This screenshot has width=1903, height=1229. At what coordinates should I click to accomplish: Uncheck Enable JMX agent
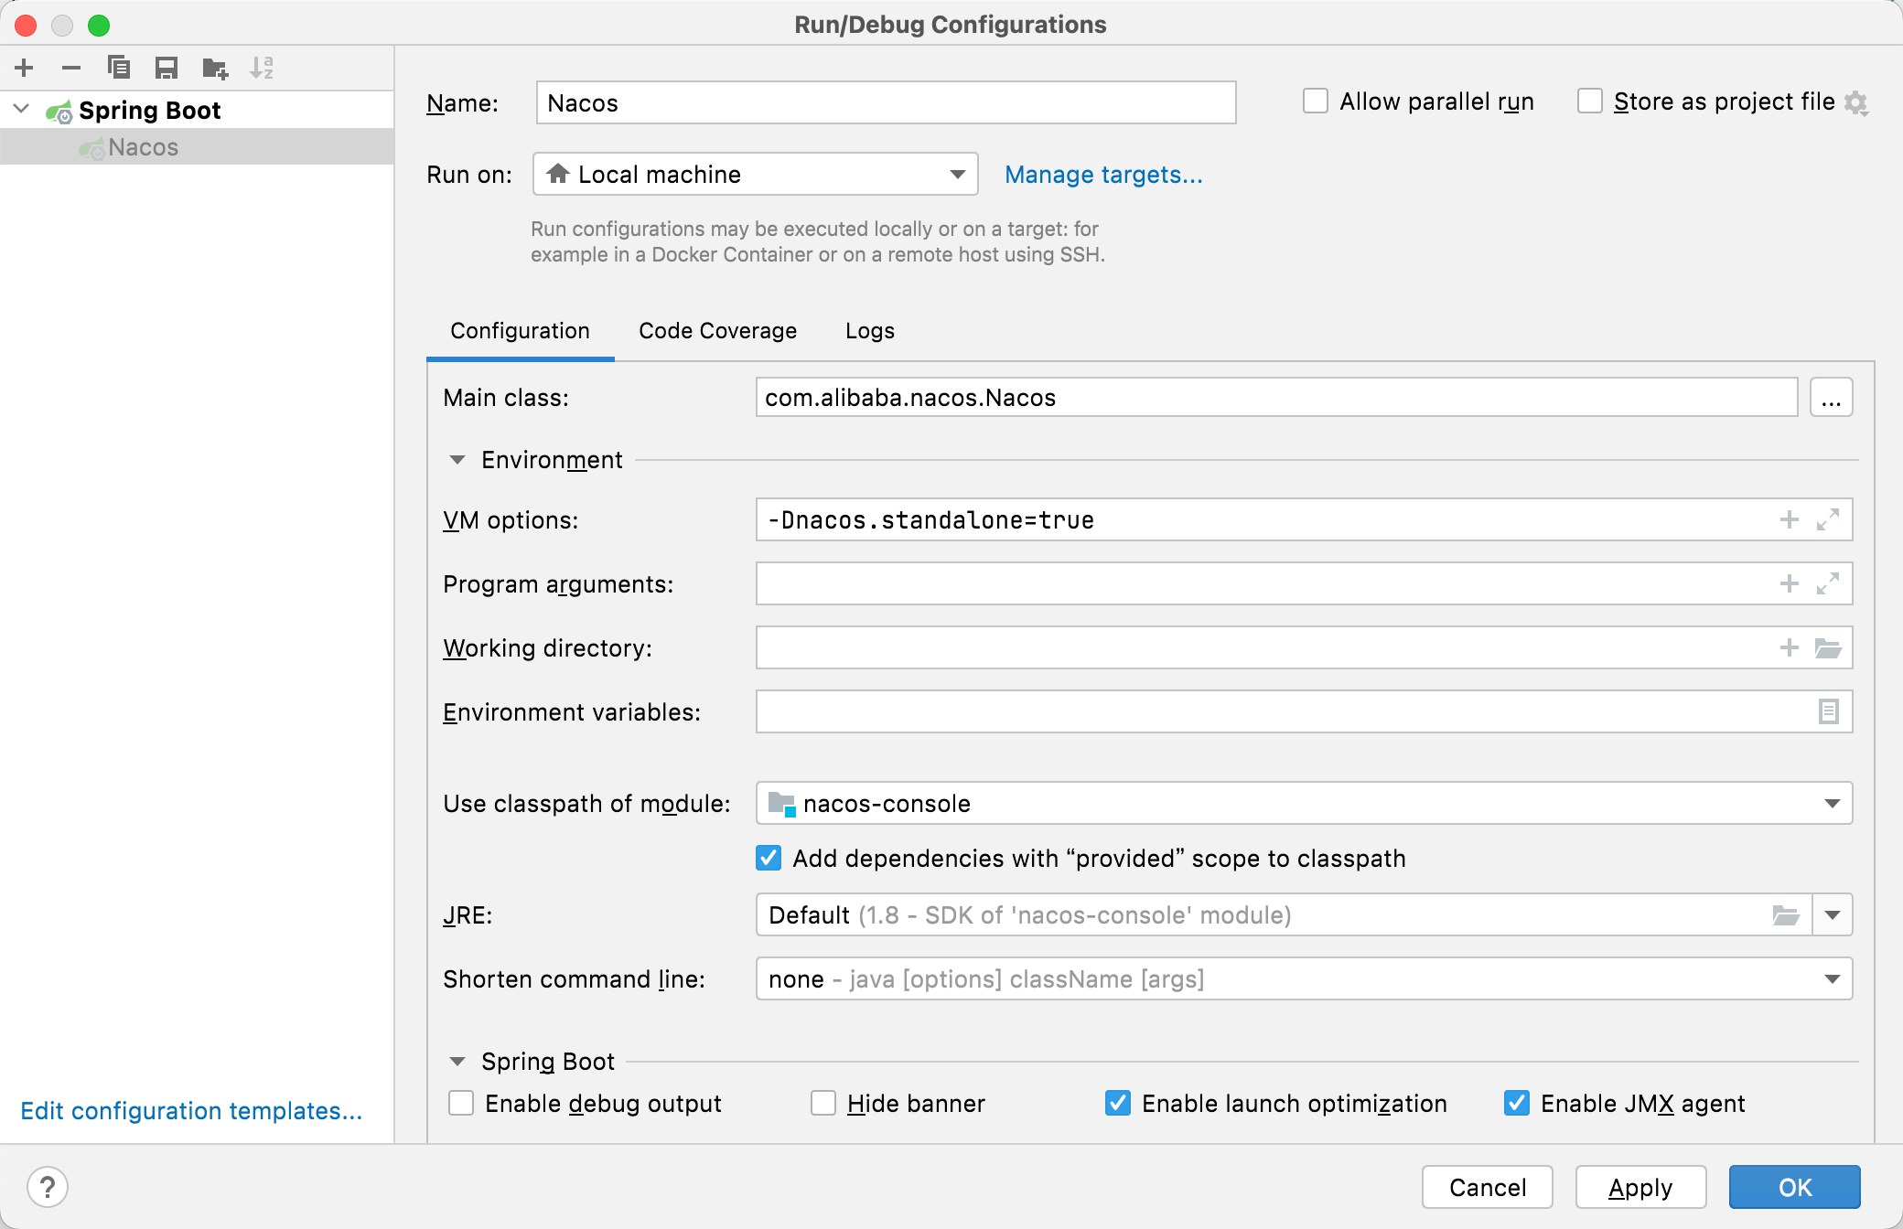click(x=1517, y=1103)
